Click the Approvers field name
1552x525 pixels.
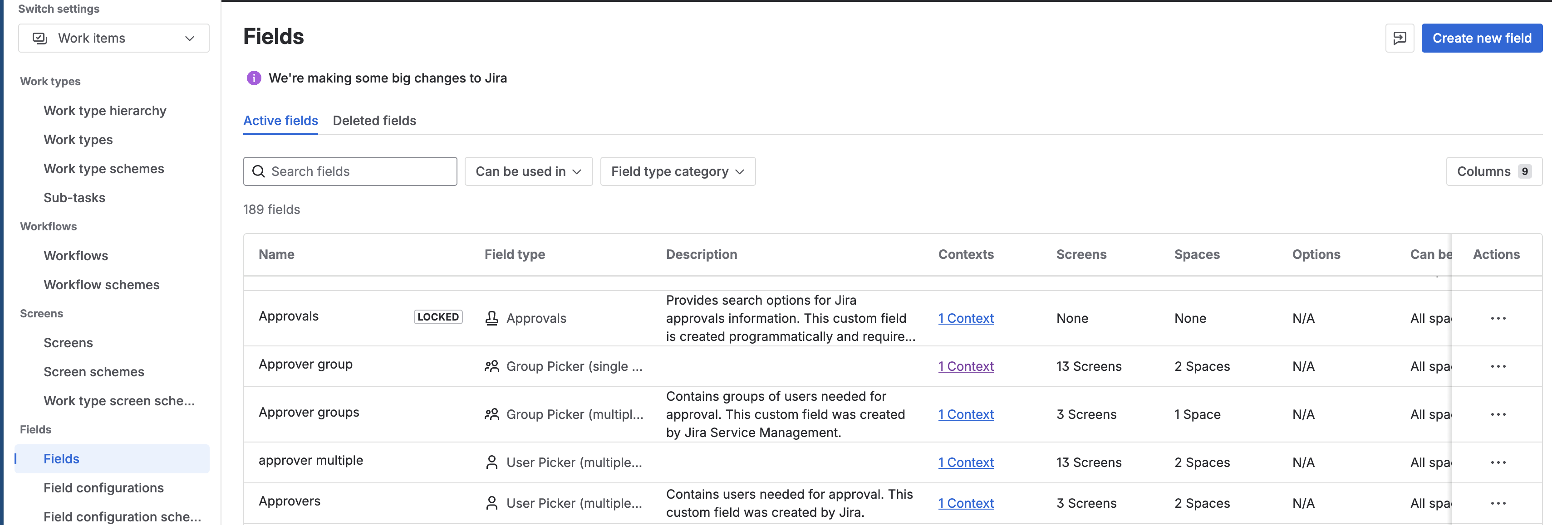point(289,501)
